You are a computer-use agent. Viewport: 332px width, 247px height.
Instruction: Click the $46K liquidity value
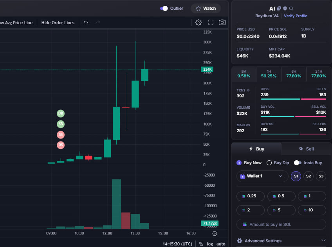tap(242, 56)
